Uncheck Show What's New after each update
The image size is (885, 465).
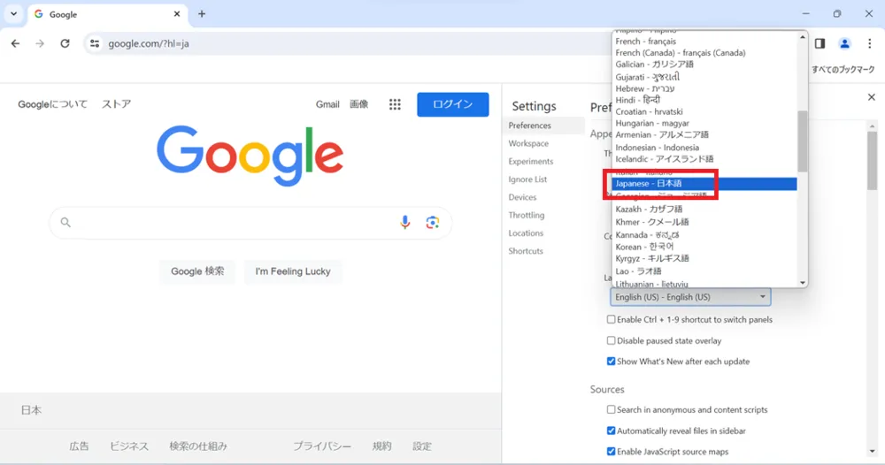611,362
